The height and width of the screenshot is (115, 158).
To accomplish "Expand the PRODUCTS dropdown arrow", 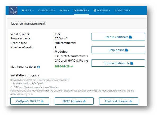I will point(55,11).
